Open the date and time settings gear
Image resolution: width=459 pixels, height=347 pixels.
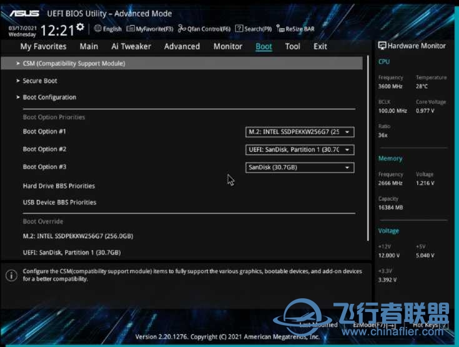[80, 28]
